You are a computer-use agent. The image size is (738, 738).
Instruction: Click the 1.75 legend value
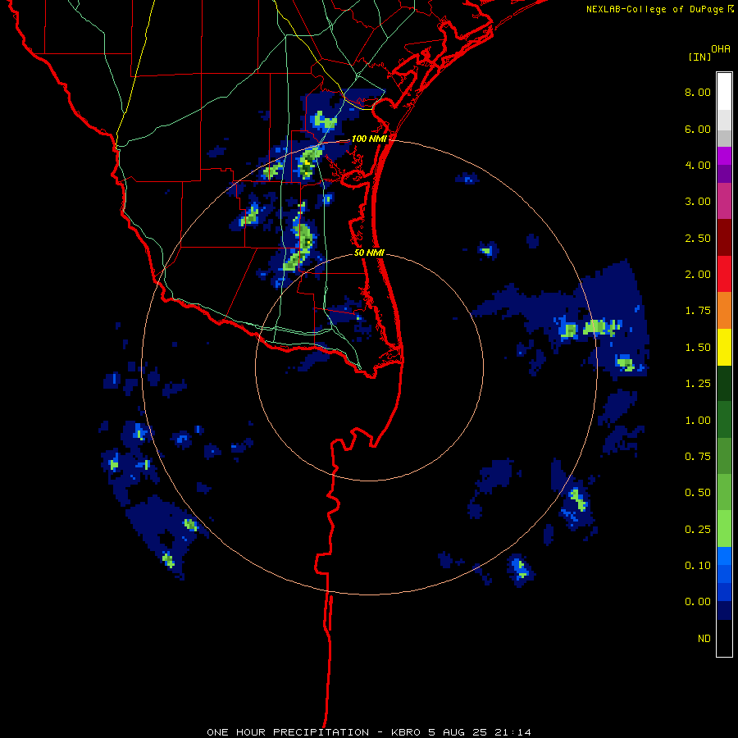pyautogui.click(x=698, y=311)
